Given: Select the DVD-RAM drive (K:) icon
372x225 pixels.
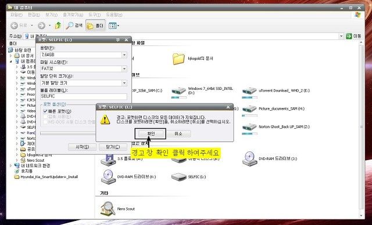Looking at the screenshot, I should coord(109,177).
